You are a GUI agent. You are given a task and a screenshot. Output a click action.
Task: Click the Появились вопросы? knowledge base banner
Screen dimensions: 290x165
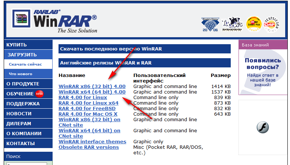point(263,72)
